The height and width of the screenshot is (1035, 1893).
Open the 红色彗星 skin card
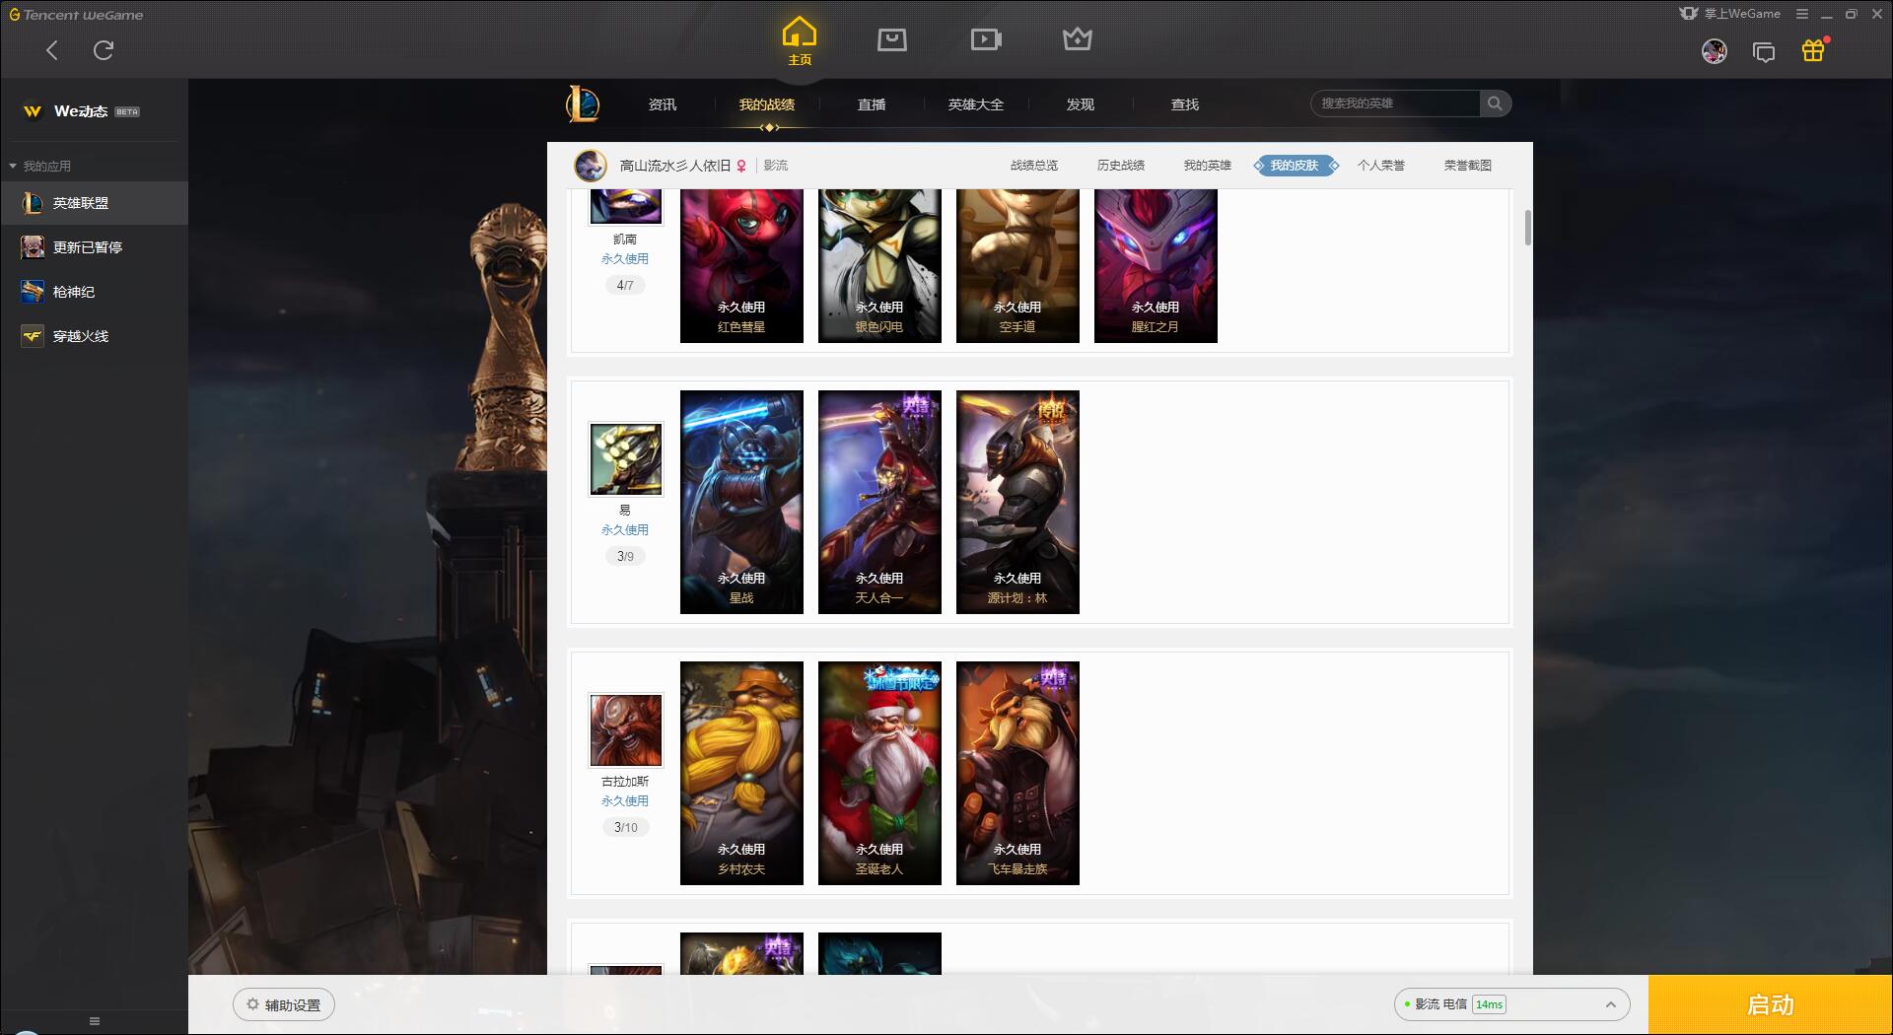point(741,266)
